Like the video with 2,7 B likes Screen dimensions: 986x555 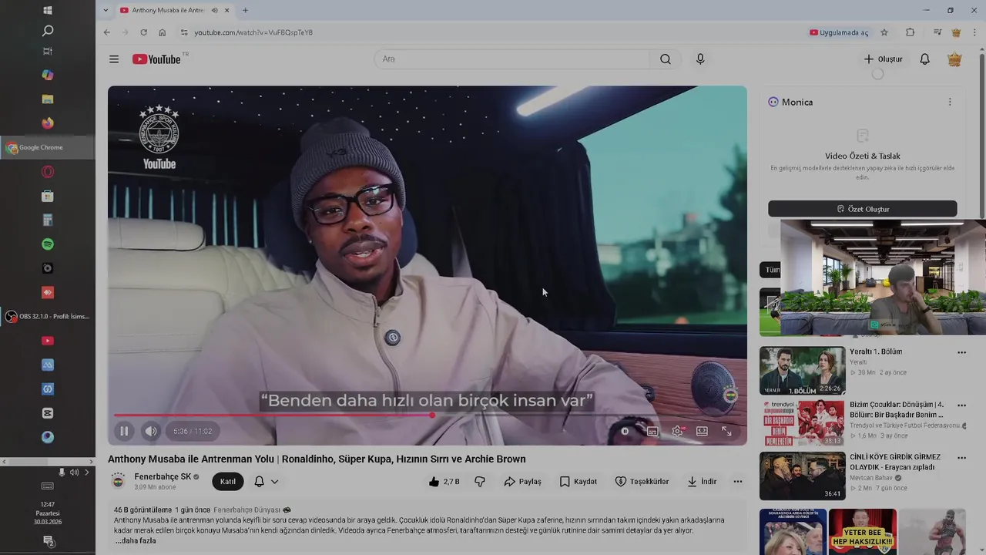coord(444,482)
